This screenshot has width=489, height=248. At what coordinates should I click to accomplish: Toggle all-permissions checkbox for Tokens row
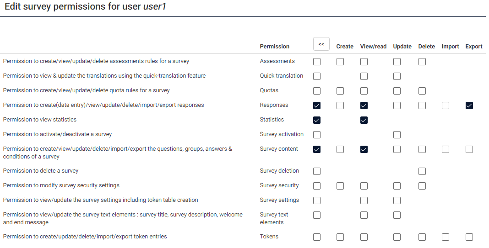coord(317,237)
